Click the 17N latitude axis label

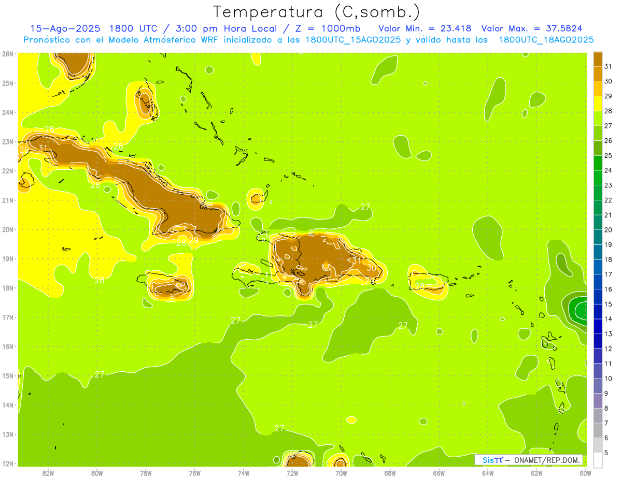pyautogui.click(x=8, y=317)
